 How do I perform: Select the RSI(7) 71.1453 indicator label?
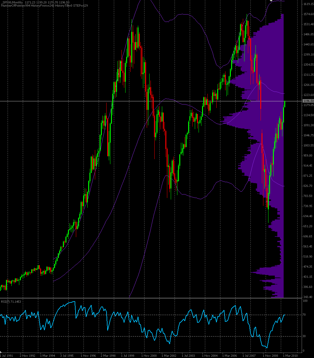(11, 302)
